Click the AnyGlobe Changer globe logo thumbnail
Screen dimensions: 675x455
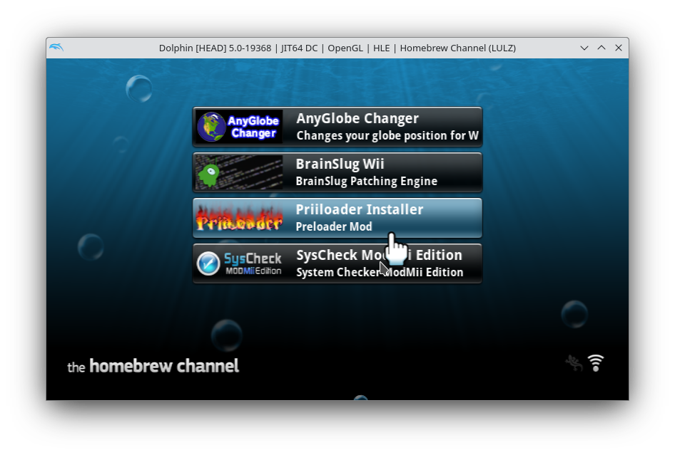tap(239, 127)
